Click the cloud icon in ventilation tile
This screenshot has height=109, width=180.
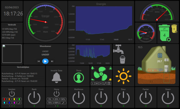click(93, 79)
